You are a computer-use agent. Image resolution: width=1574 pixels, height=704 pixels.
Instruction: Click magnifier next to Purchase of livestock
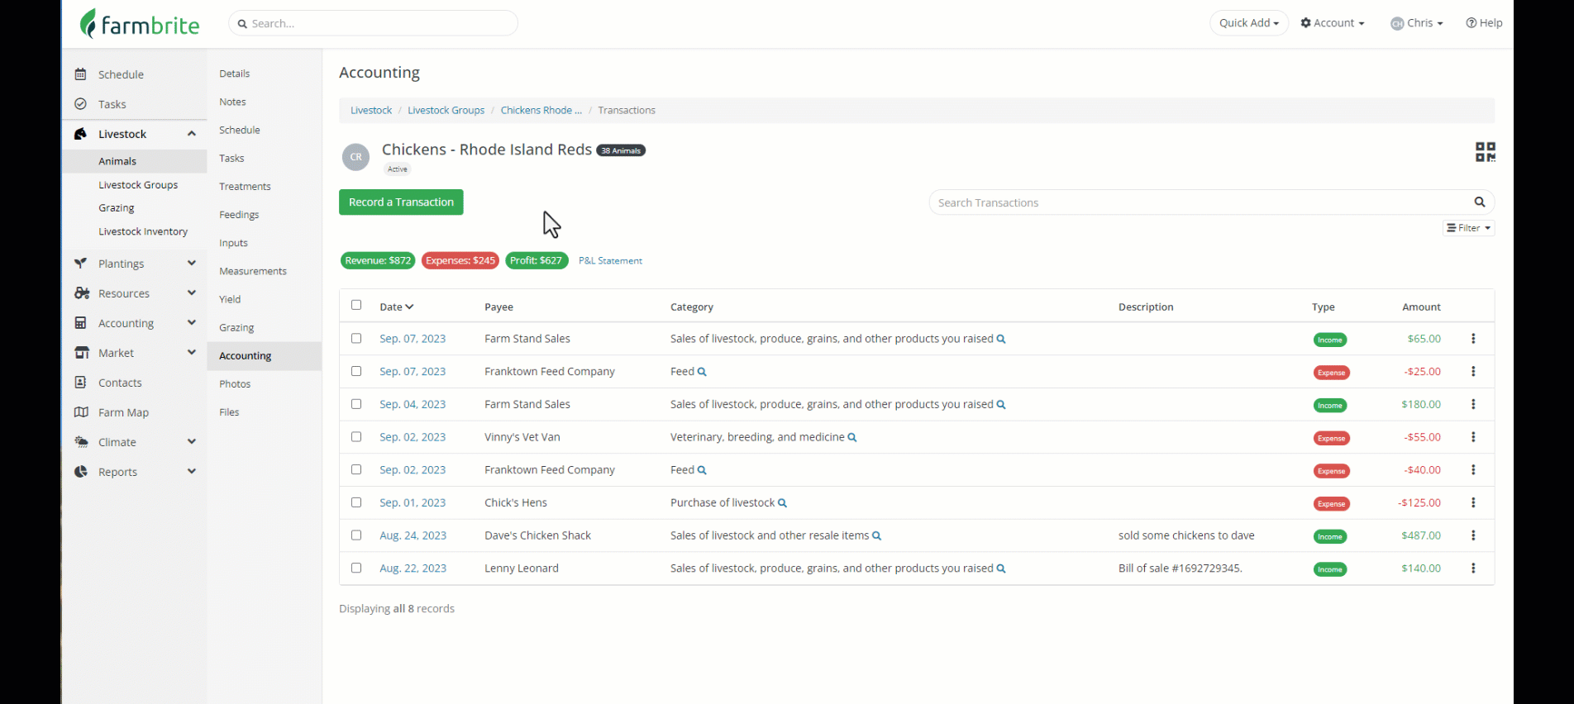pos(782,503)
